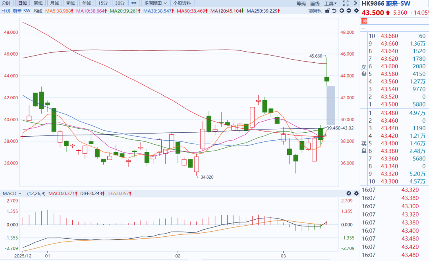This screenshot has width=429, height=261.
Task: Click the chart lock icon
Action: coord(327,11)
